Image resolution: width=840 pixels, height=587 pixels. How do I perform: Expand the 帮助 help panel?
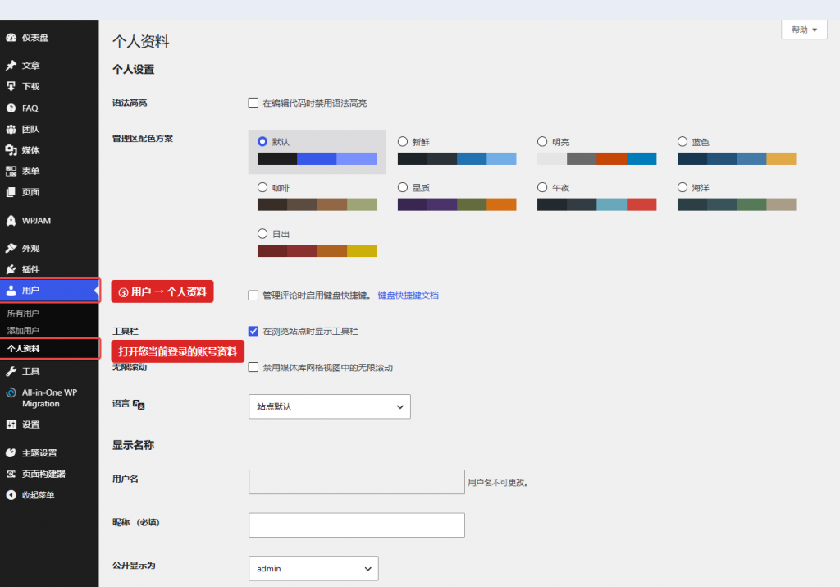click(x=804, y=30)
